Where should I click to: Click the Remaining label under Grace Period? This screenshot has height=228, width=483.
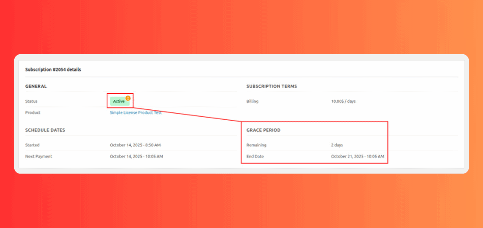pyautogui.click(x=256, y=145)
